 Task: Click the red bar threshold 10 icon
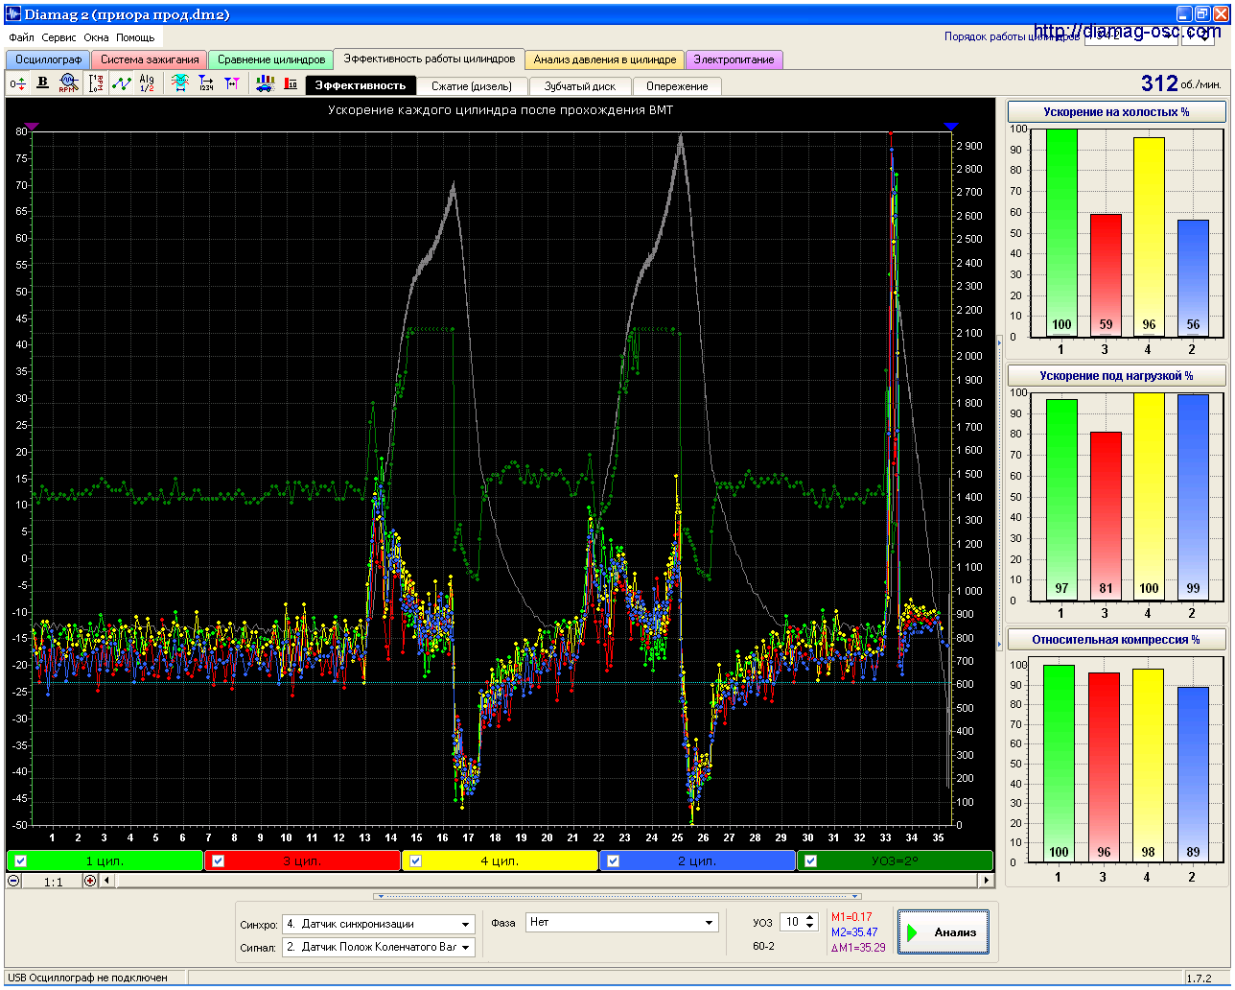pyautogui.click(x=291, y=83)
